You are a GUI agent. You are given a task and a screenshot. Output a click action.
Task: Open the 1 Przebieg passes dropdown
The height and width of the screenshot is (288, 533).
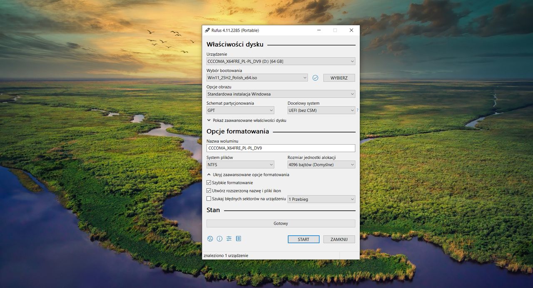(x=321, y=199)
